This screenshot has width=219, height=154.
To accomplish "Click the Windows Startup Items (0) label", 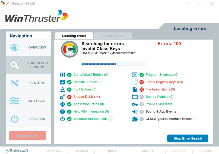I will (93, 119).
